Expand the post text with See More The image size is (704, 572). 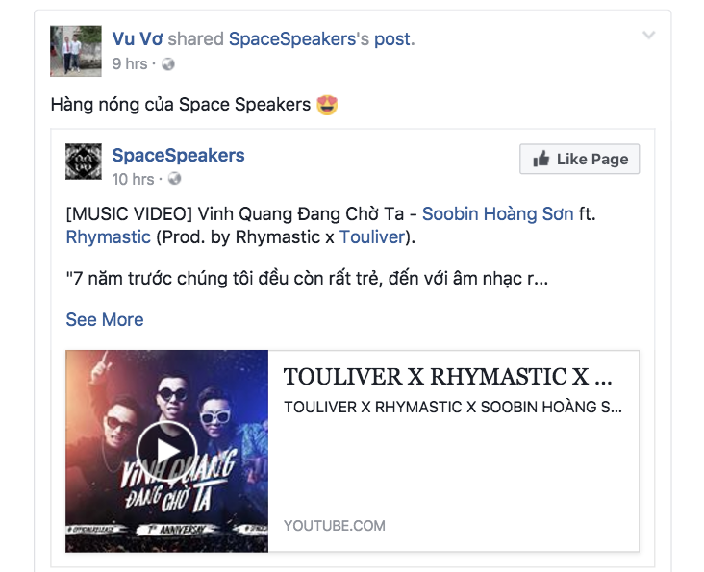[x=105, y=320]
